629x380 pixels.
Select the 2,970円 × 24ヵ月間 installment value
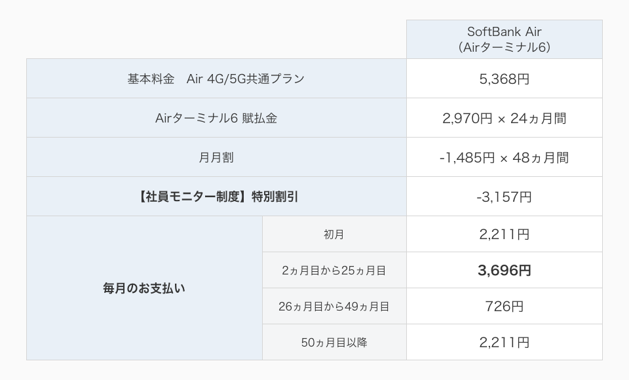(x=504, y=118)
